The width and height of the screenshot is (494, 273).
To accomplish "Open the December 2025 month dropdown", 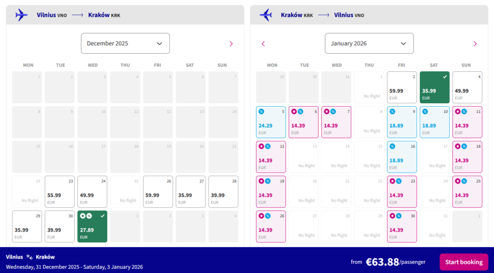I will [125, 43].
